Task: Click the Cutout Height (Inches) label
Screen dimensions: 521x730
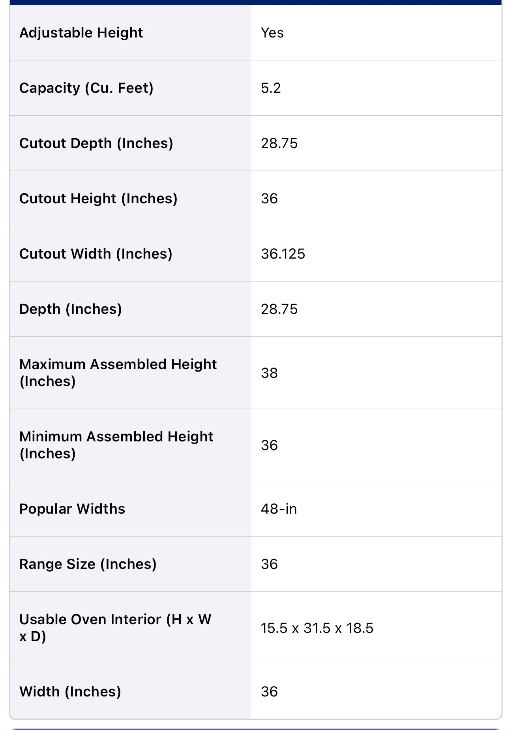Action: tap(98, 199)
